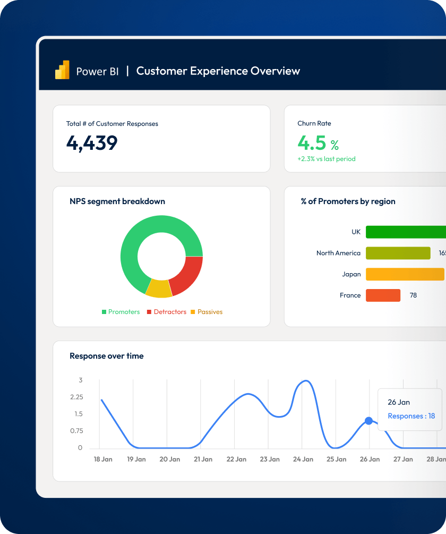Click the 18 Jan axis label

102,460
